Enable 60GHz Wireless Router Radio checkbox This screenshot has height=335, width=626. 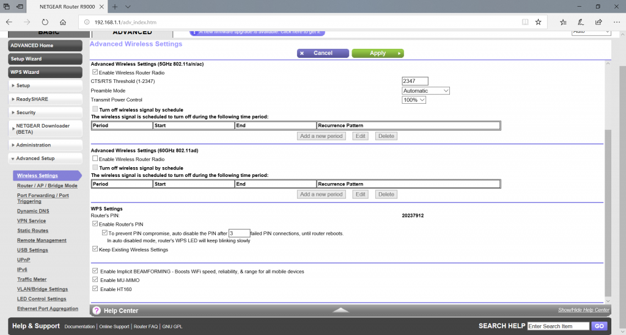95,159
